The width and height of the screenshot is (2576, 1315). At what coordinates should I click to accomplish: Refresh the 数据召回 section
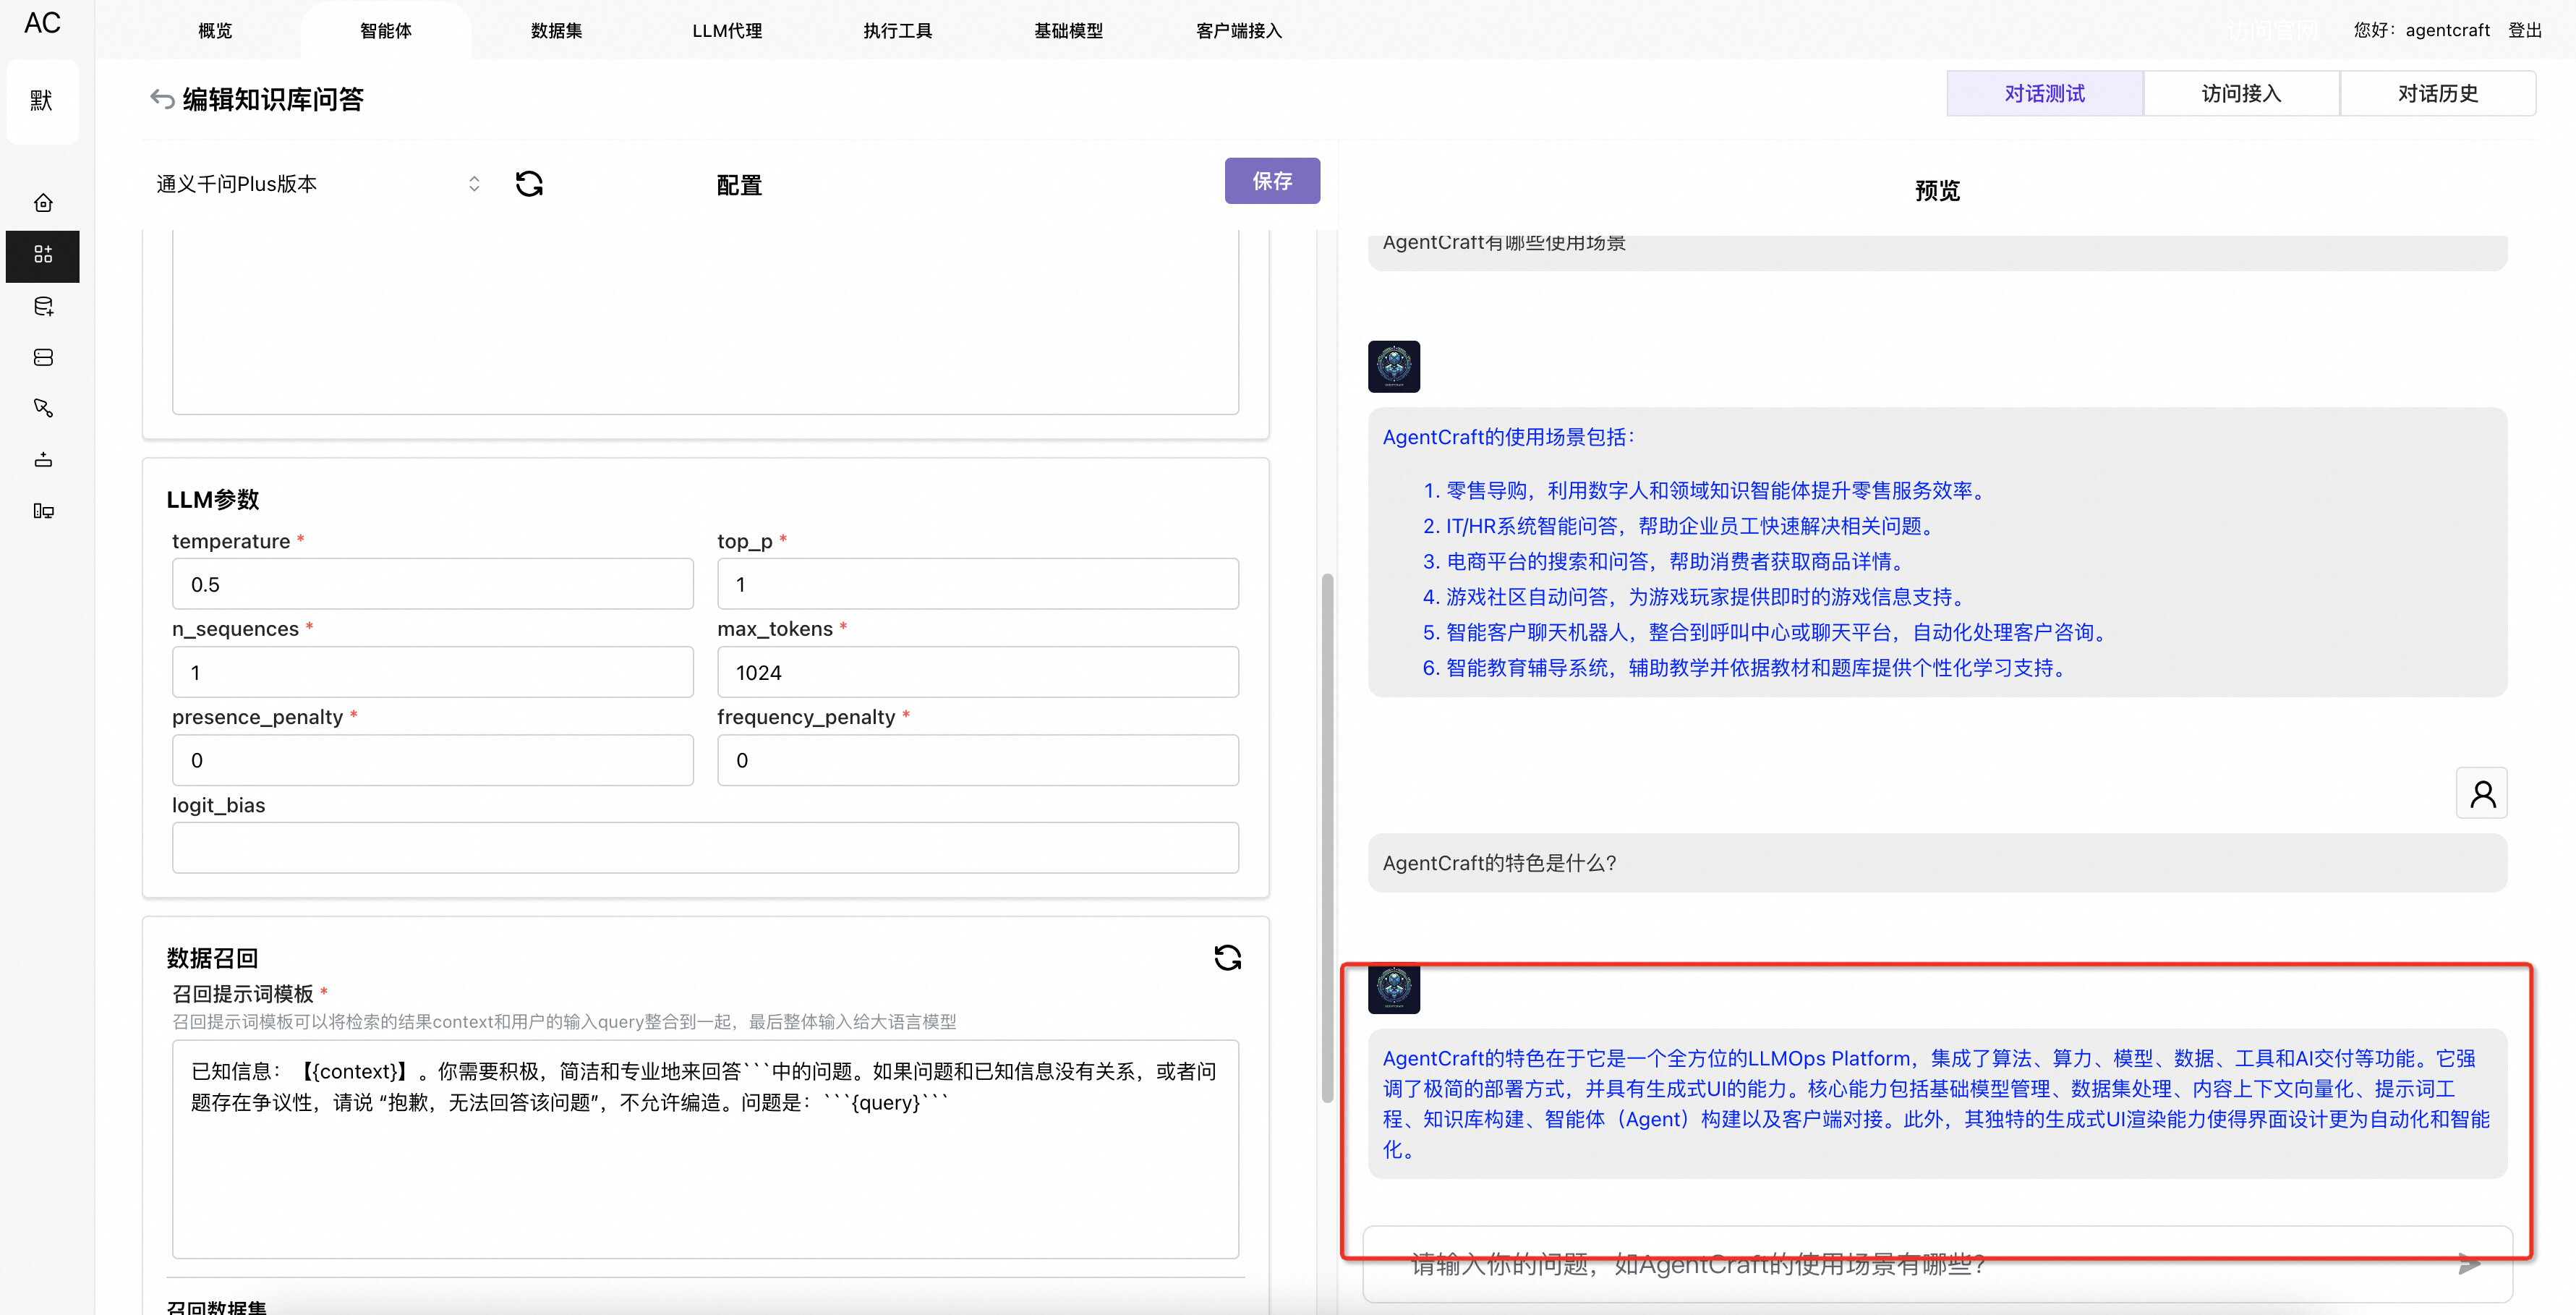tap(1227, 957)
